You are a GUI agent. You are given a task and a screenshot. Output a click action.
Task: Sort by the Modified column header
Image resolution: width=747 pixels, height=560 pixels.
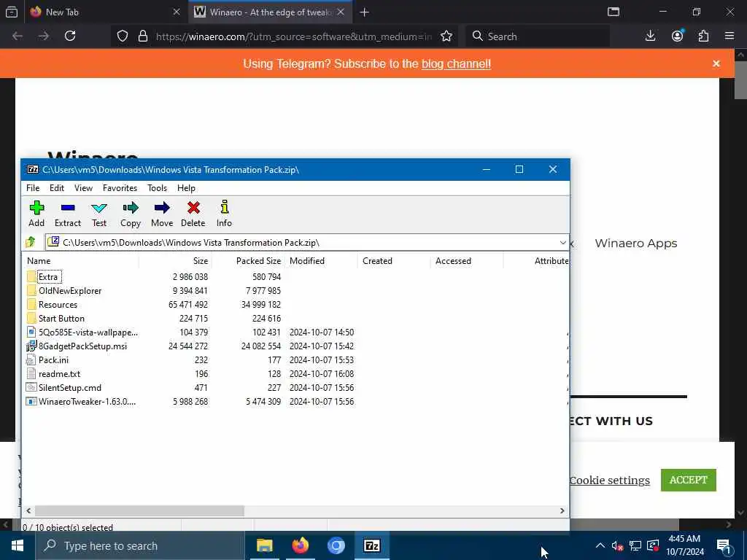tap(321, 261)
